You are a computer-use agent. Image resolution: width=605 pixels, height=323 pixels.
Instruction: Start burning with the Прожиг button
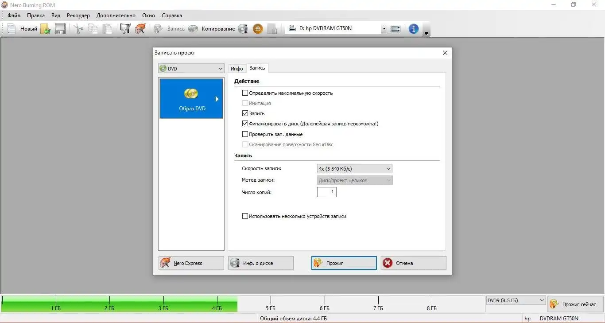(x=344, y=263)
